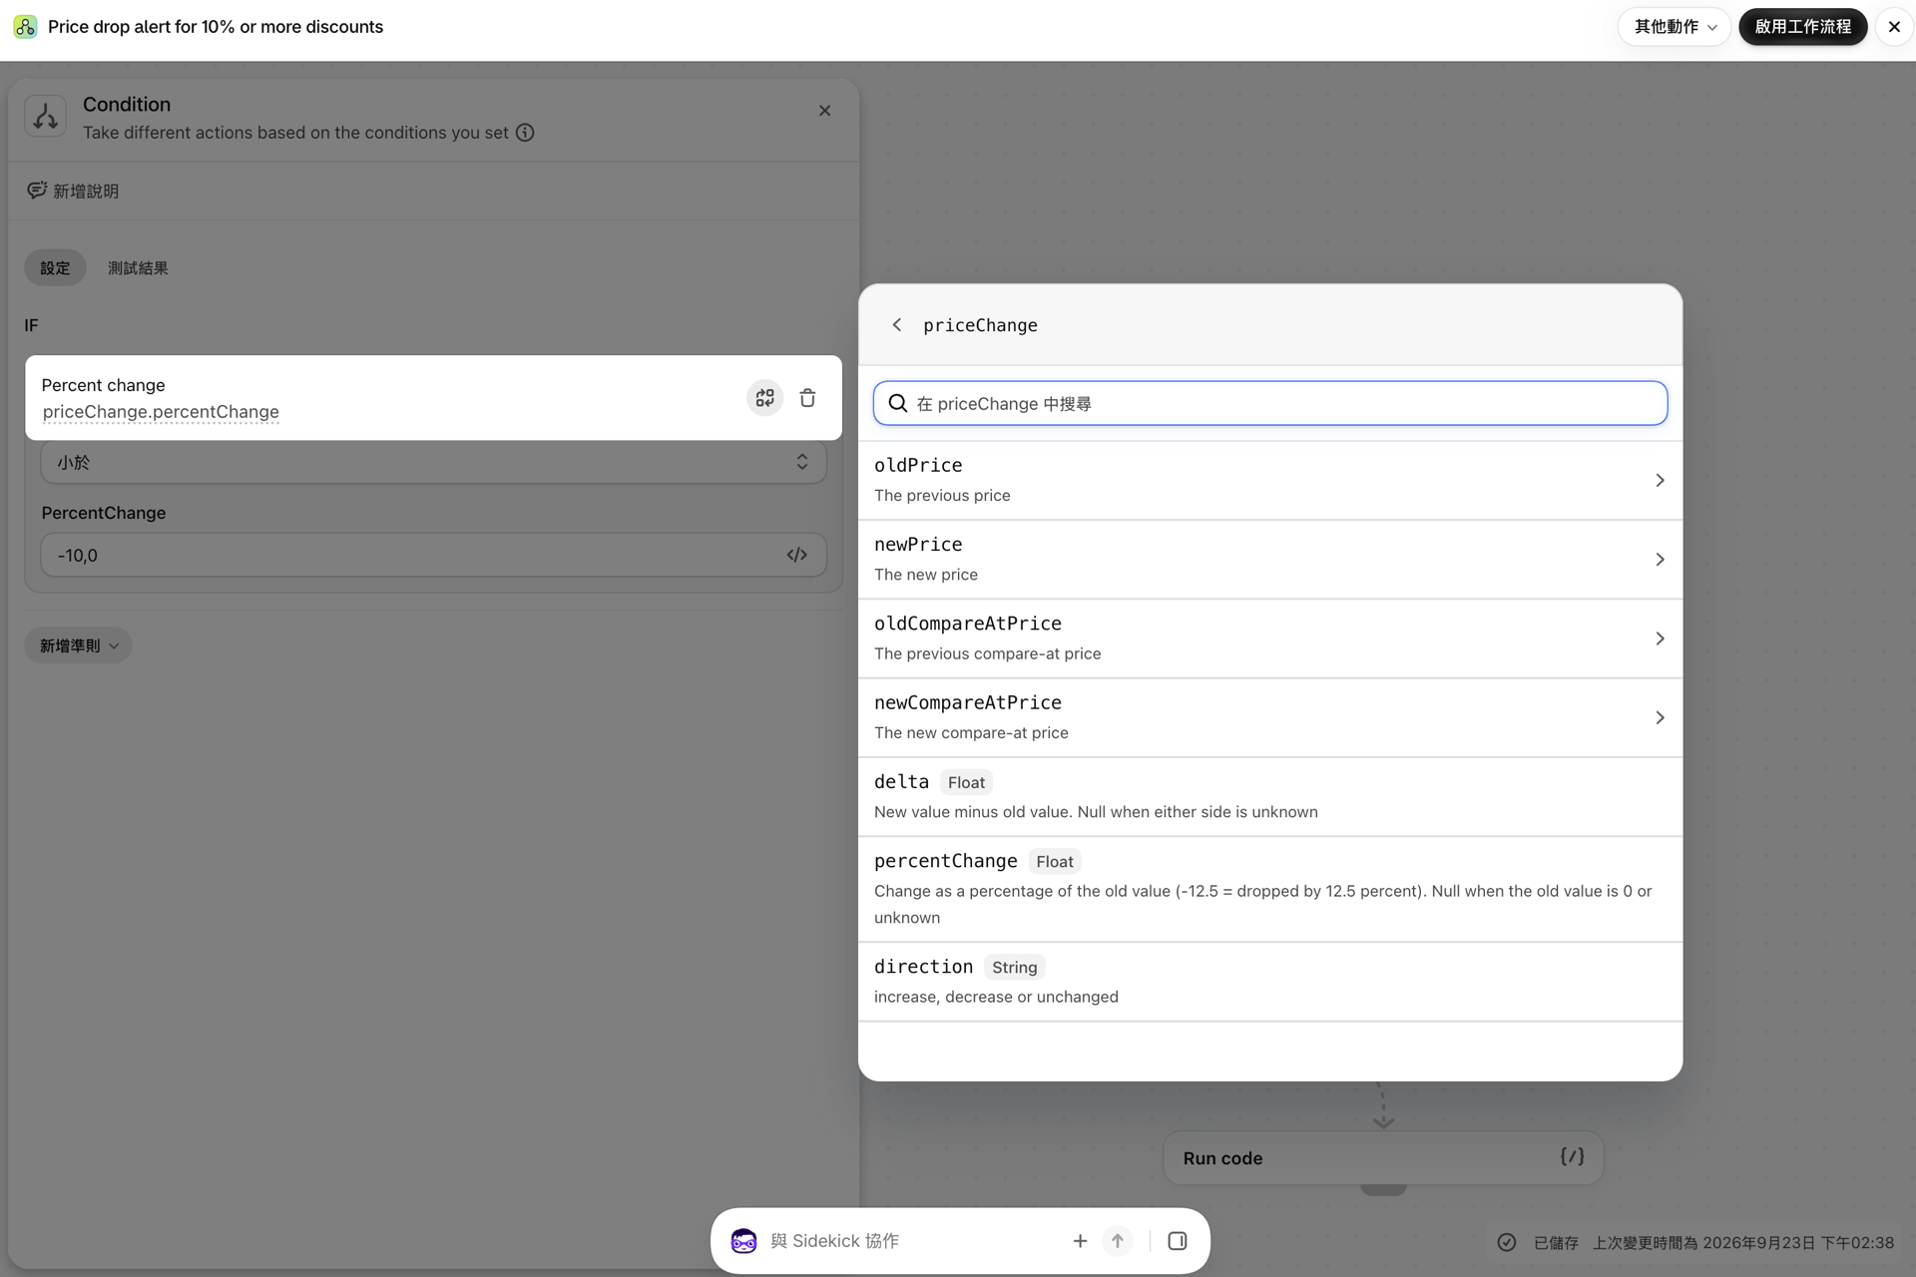Close the Condition panel
Image resolution: width=1916 pixels, height=1277 pixels.
click(x=824, y=111)
